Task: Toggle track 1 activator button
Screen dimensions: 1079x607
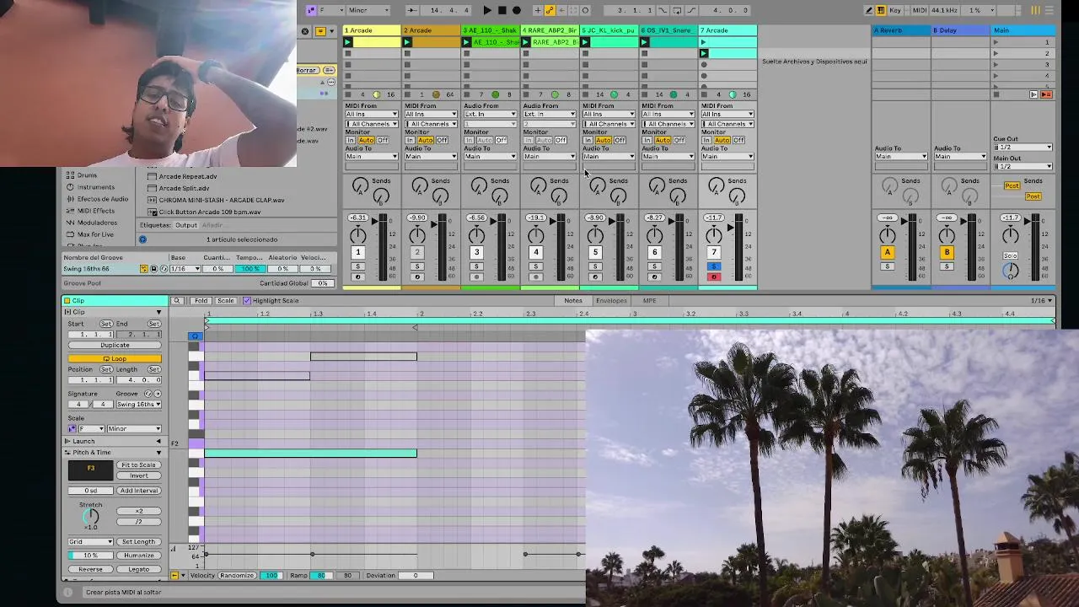Action: (357, 252)
